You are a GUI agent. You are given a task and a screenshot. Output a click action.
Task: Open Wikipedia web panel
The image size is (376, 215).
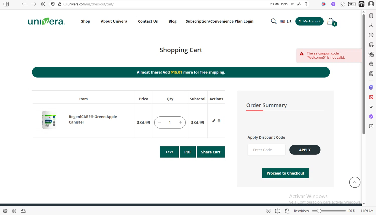pyautogui.click(x=371, y=107)
